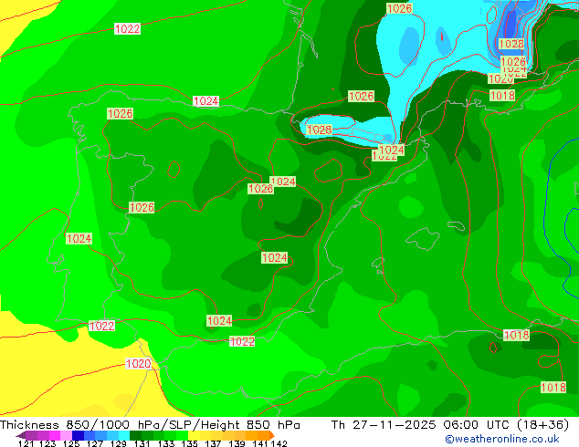The height and width of the screenshot is (447, 579).
Task: Select the 1022 label off the Almeria coast
Action: (x=242, y=341)
